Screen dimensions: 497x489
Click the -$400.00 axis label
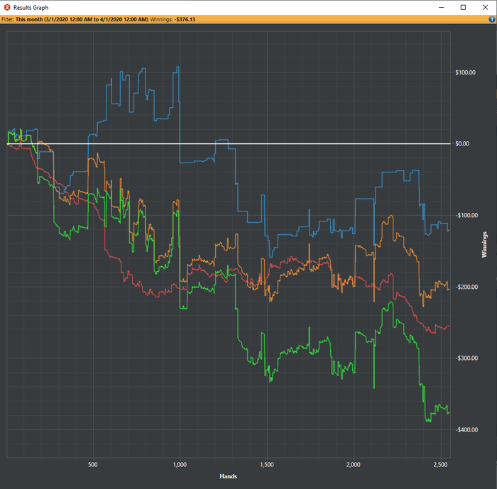click(466, 430)
